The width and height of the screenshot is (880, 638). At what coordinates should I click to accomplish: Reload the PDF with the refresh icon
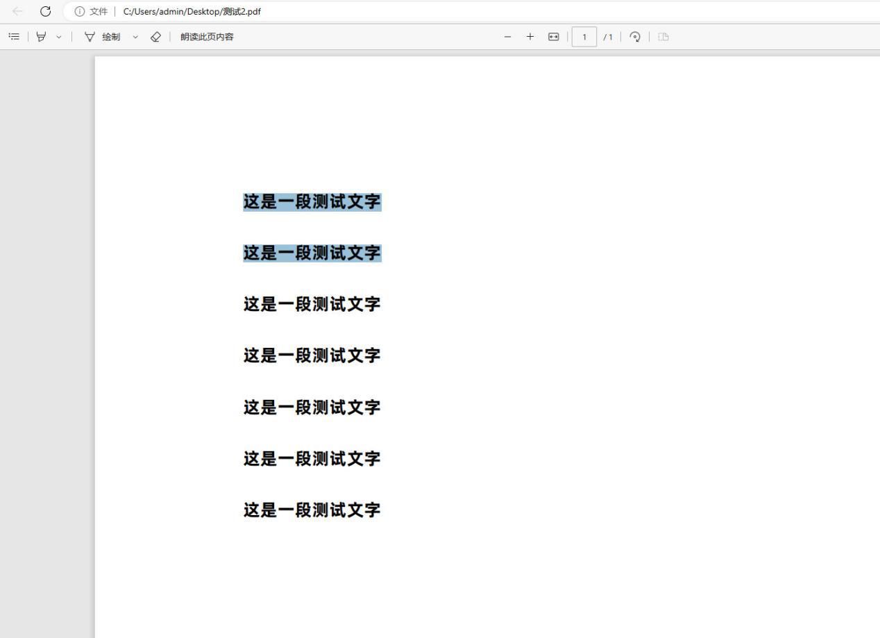point(46,11)
